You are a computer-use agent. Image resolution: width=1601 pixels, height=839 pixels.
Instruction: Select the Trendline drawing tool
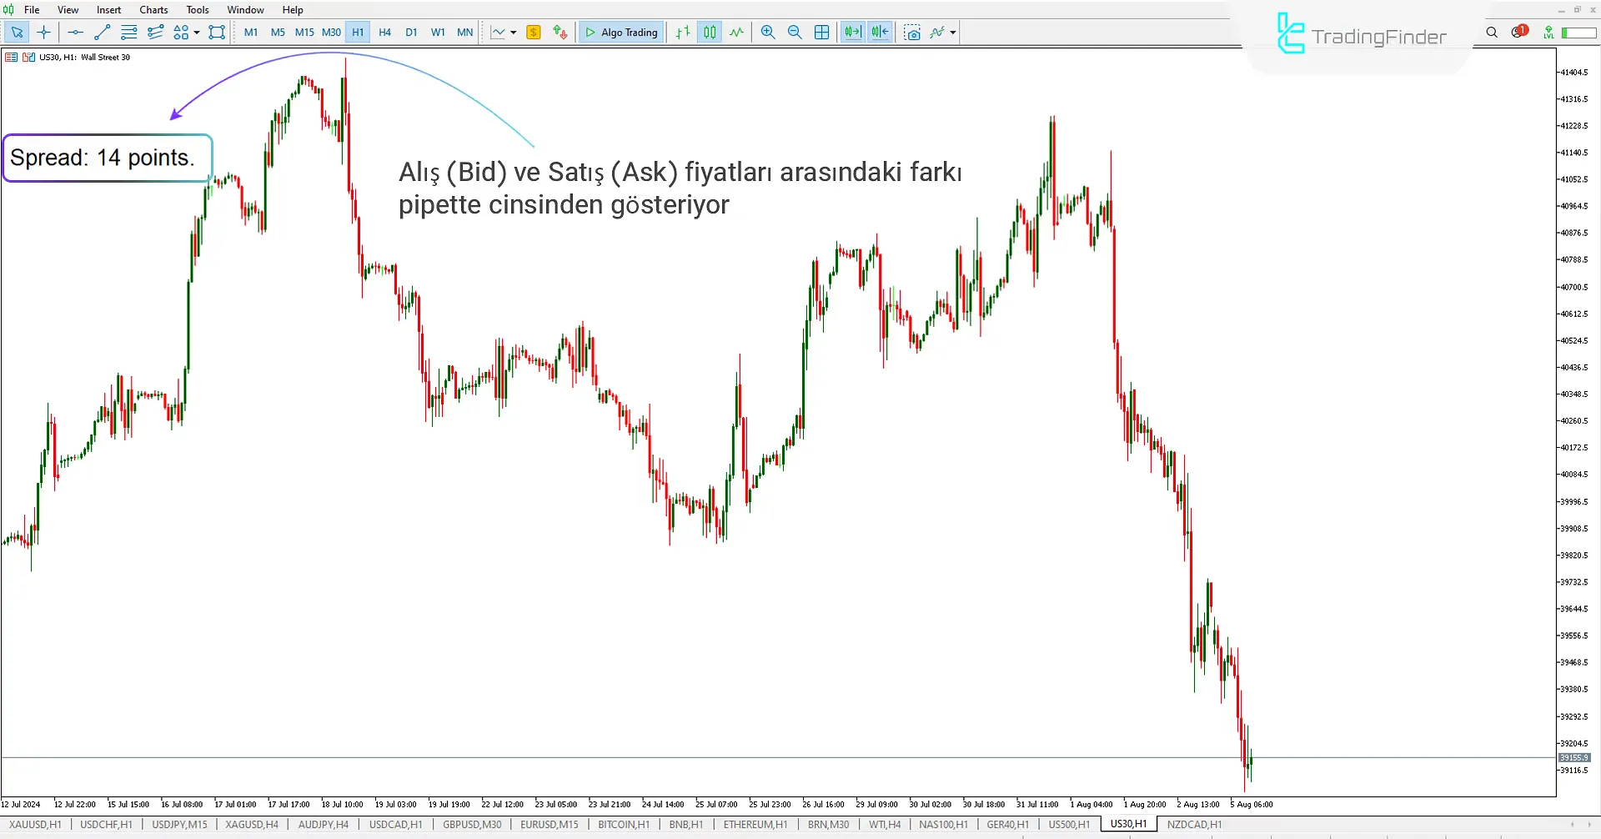pos(102,32)
